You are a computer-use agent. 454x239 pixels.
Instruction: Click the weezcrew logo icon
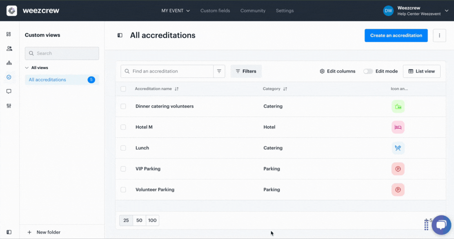11,11
